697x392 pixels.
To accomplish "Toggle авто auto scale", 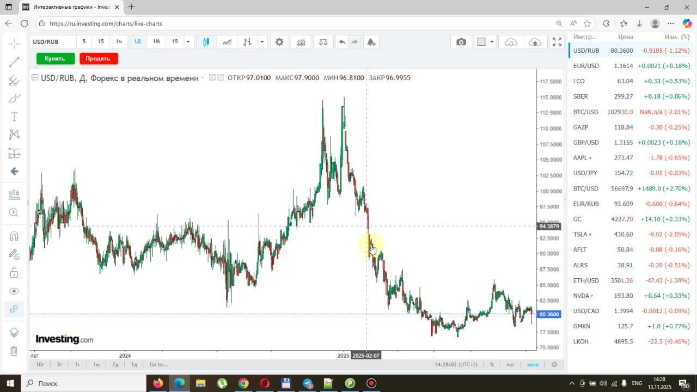I will click(x=533, y=364).
